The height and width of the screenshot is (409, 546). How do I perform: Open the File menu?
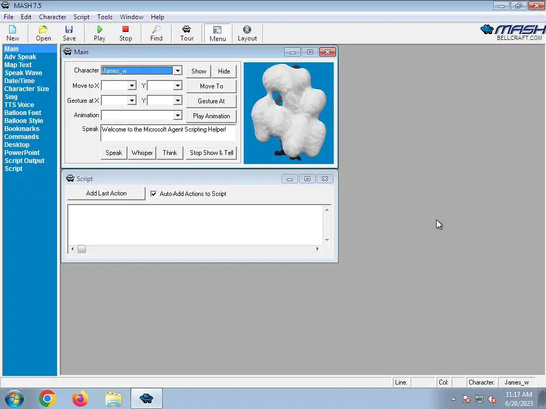[x=9, y=17]
